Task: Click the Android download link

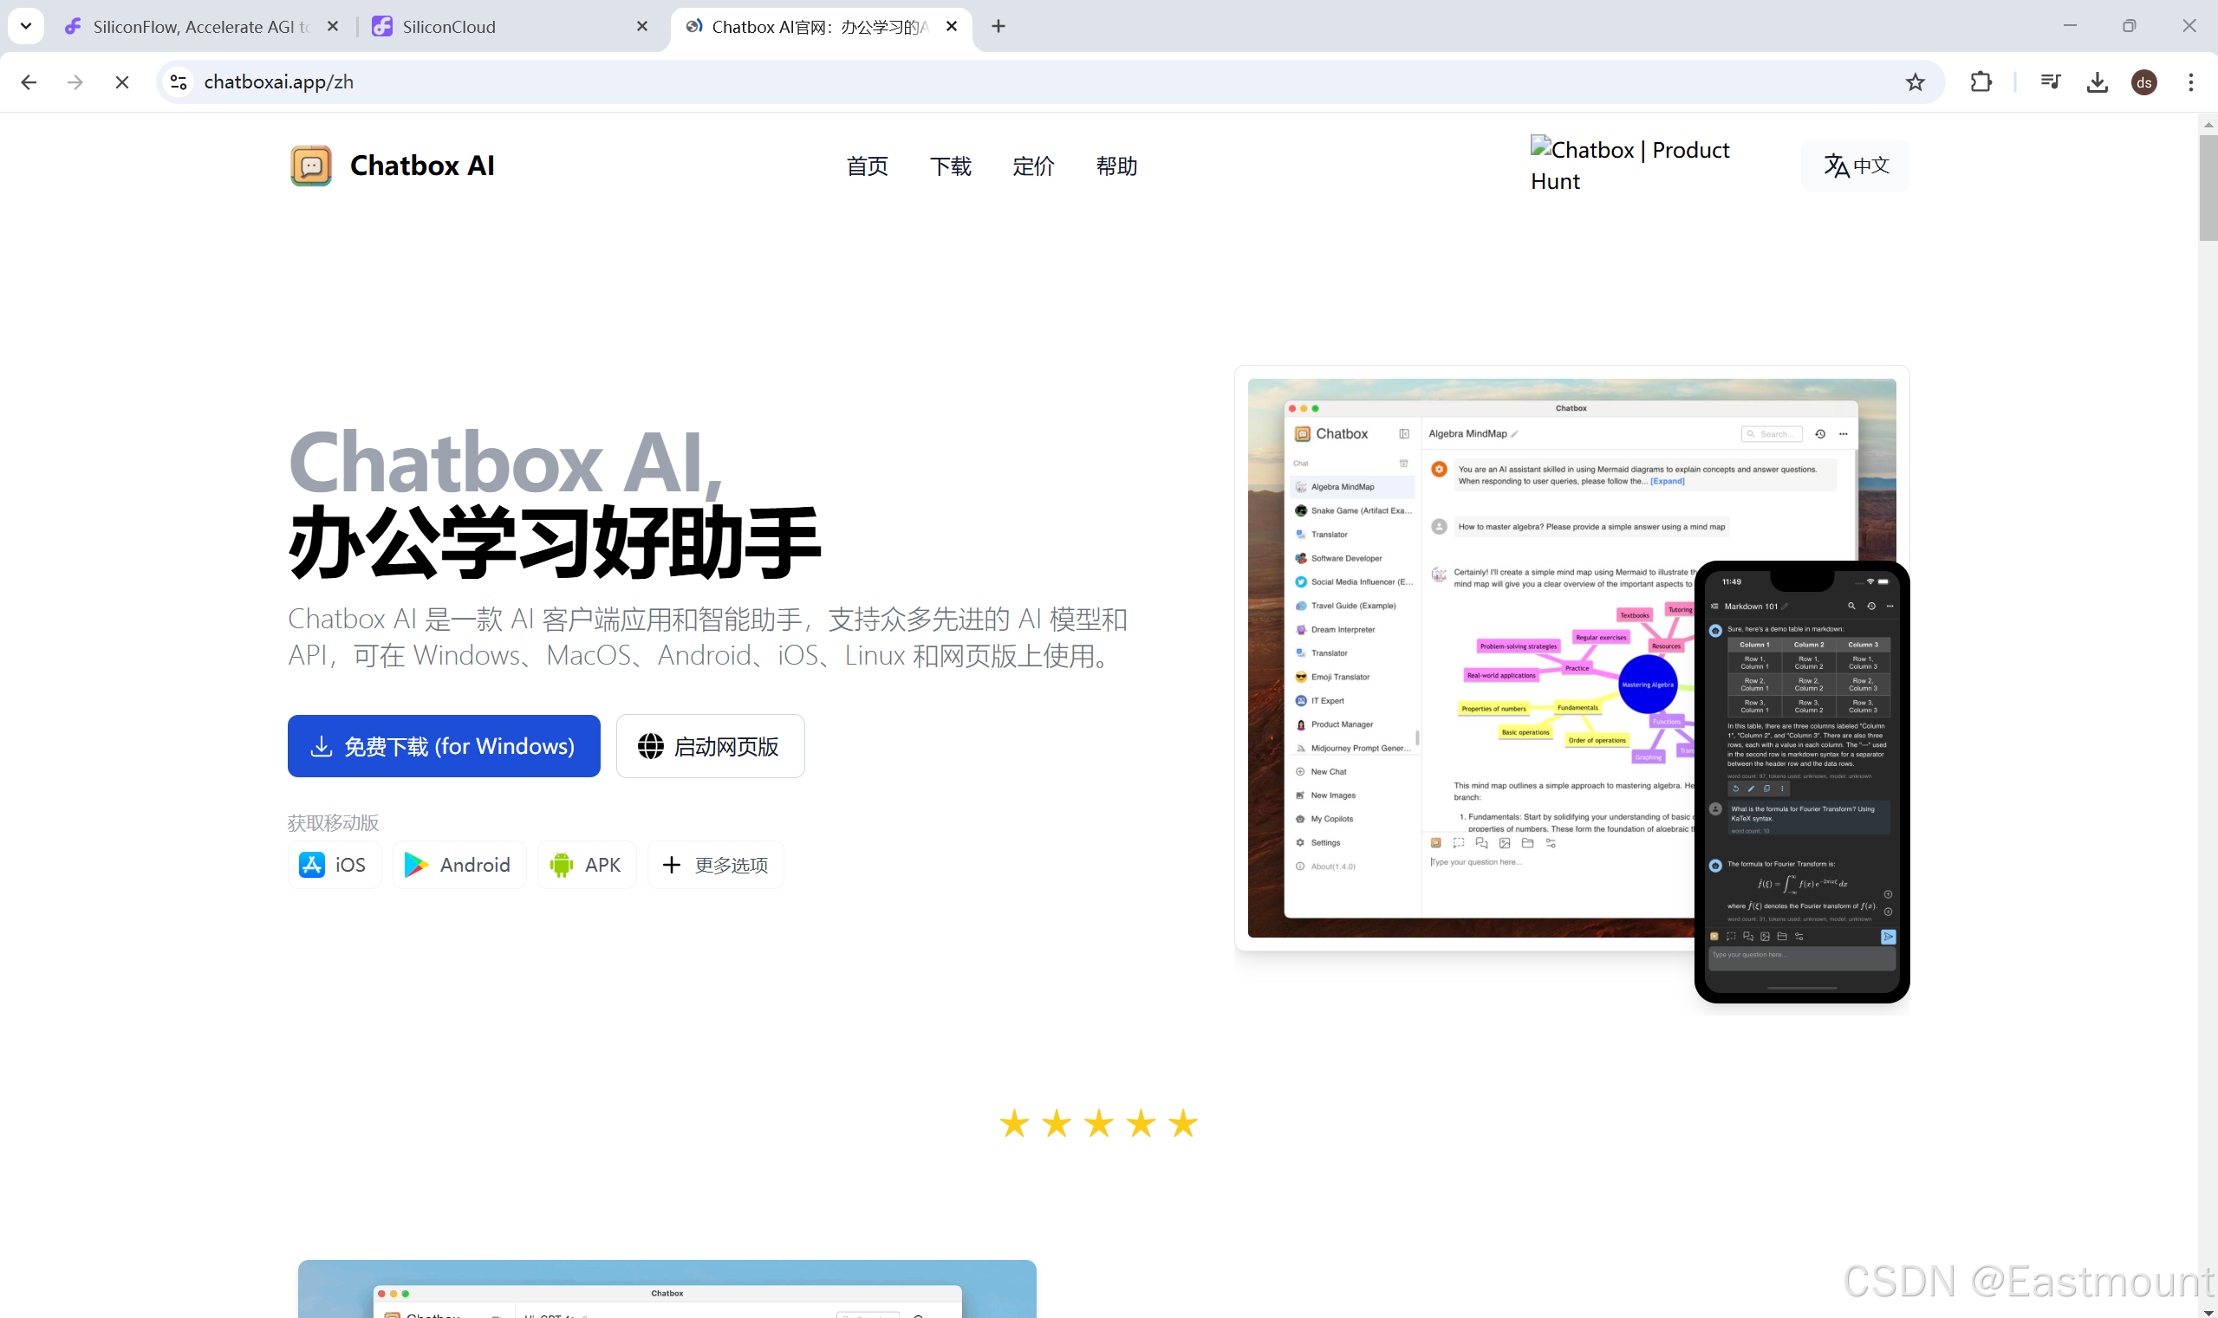Action: pos(459,864)
